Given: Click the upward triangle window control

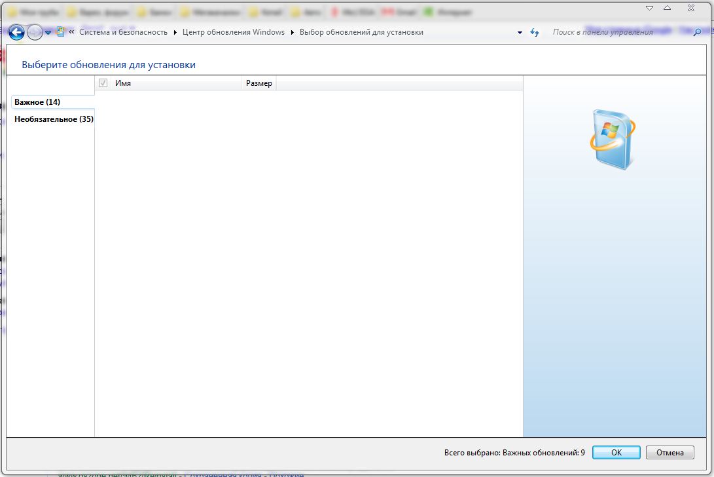Looking at the screenshot, I should pos(667,9).
